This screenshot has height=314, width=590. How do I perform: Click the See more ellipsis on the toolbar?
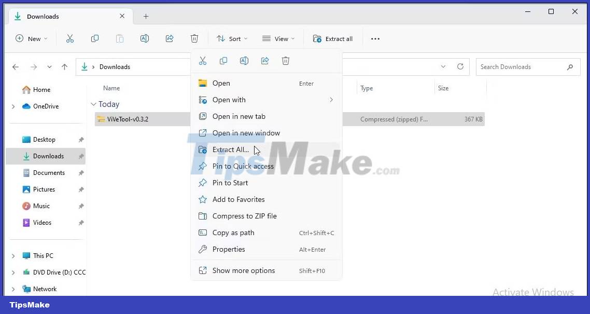coord(375,38)
